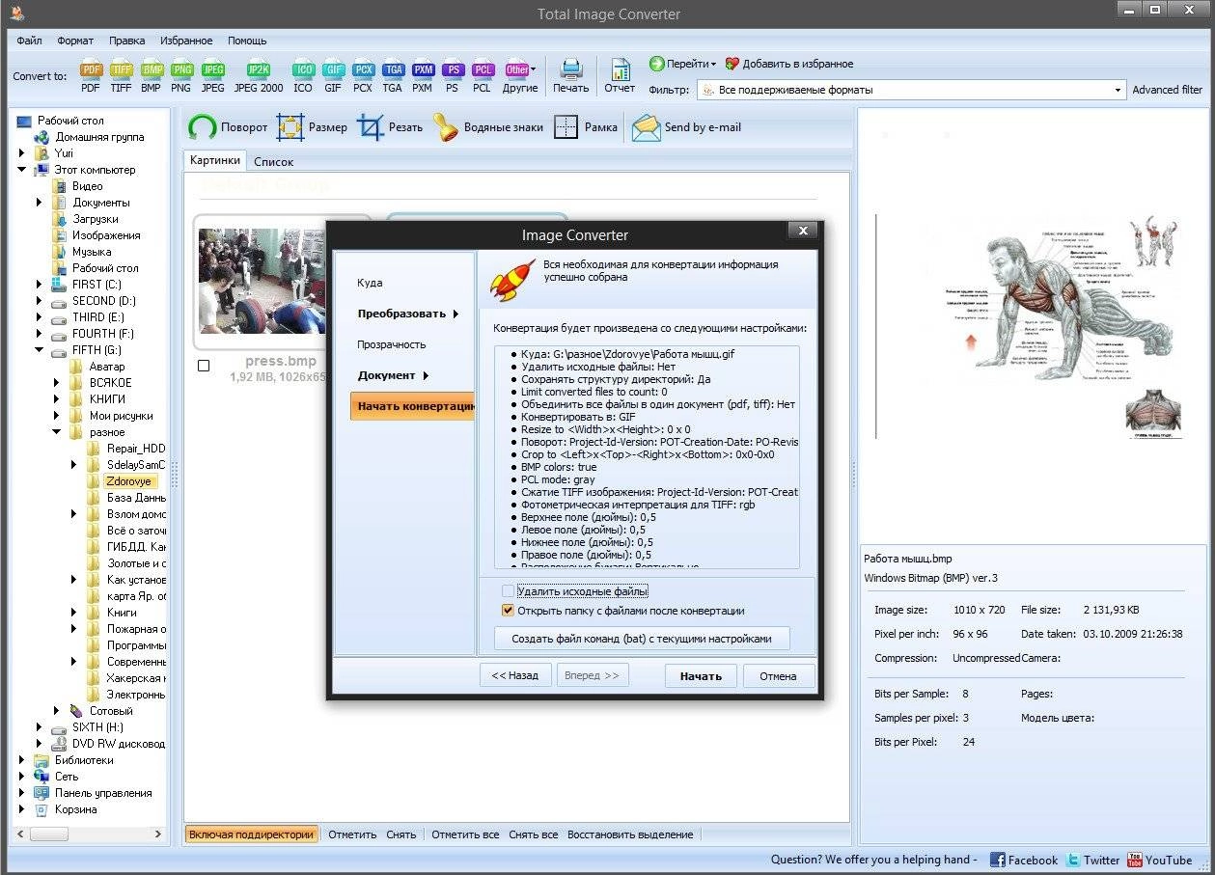Select the Резать crop tool
Viewport: 1215px width, 875px height.
pos(390,127)
